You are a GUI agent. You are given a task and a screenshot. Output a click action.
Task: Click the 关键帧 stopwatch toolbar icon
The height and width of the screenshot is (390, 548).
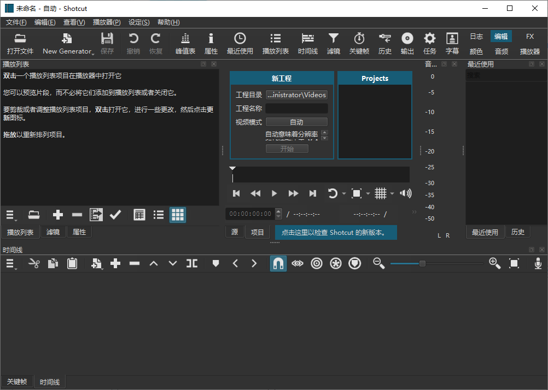[359, 44]
